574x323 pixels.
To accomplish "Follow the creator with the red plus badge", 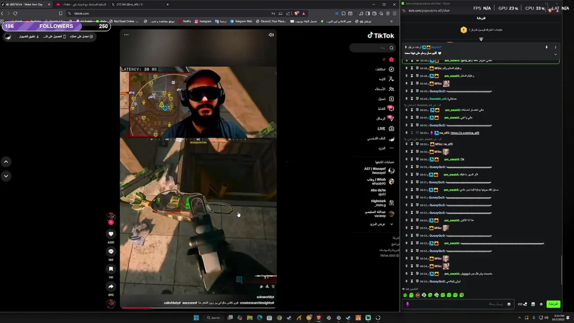I will (x=111, y=222).
